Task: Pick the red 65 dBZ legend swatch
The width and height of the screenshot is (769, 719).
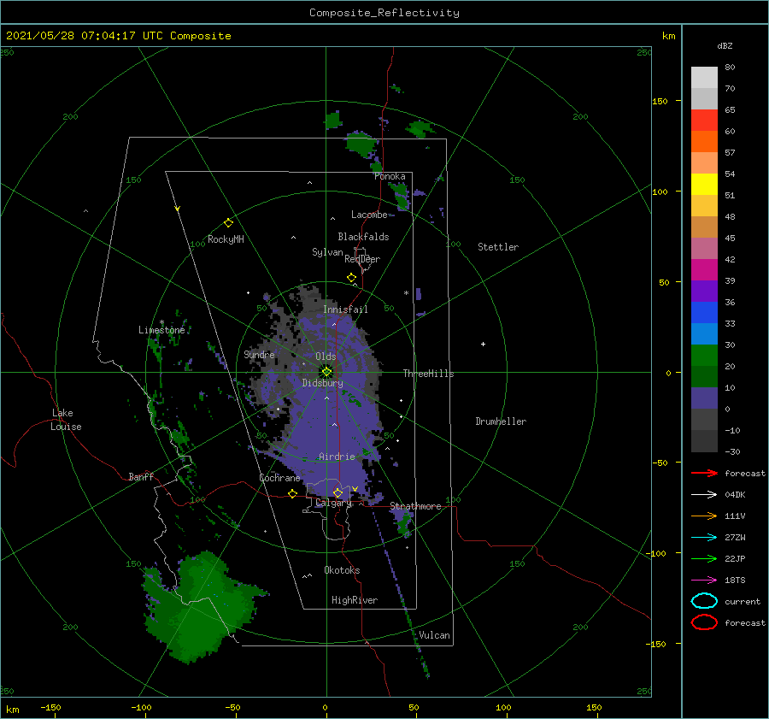Action: coord(704,120)
